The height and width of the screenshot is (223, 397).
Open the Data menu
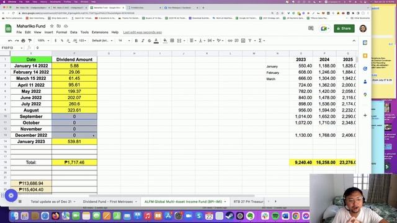74,32
